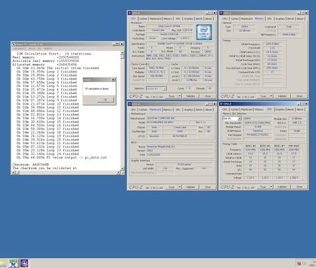Expand Tools dropdown arrow in CPU-Z CPU window
The height and width of the screenshot is (268, 316).
[180, 96]
